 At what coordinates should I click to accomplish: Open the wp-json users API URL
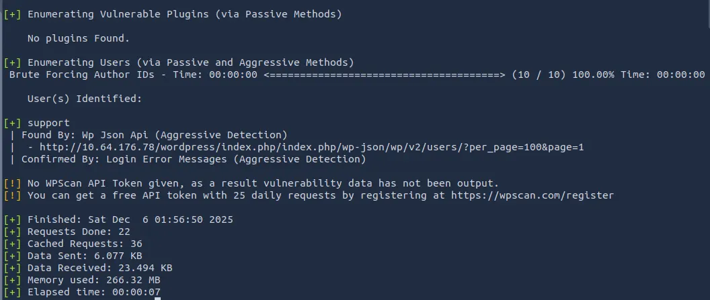click(x=312, y=147)
